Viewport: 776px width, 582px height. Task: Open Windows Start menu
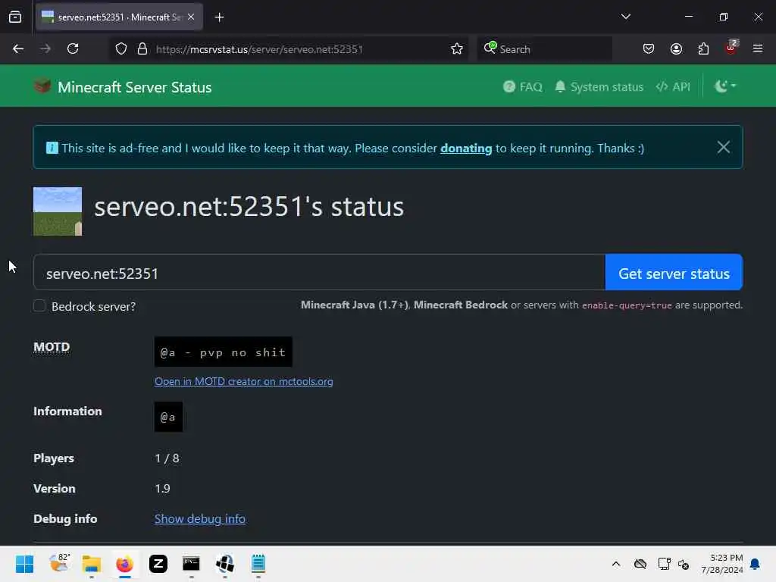point(25,564)
